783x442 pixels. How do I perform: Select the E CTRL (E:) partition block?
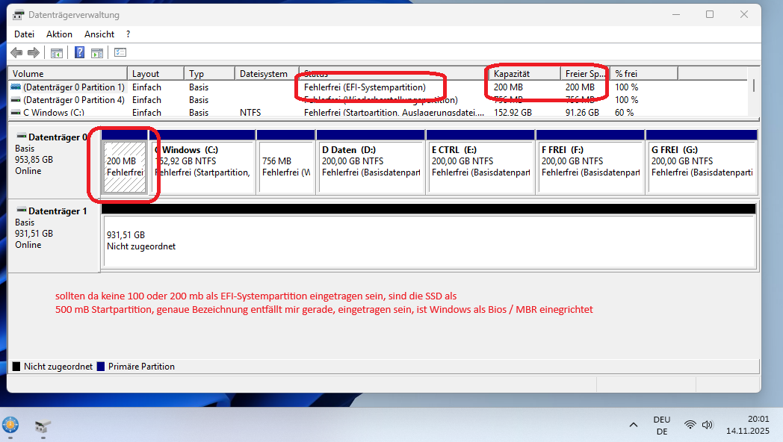pyautogui.click(x=480, y=167)
